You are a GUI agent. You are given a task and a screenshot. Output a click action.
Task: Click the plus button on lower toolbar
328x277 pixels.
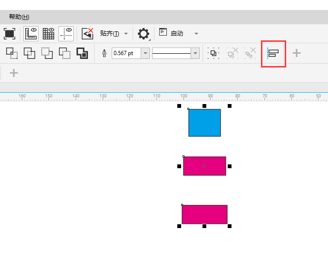[14, 73]
